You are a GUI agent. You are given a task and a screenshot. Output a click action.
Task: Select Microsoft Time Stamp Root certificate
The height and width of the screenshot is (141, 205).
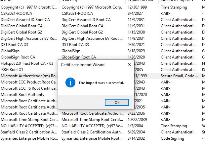click(x=29, y=119)
